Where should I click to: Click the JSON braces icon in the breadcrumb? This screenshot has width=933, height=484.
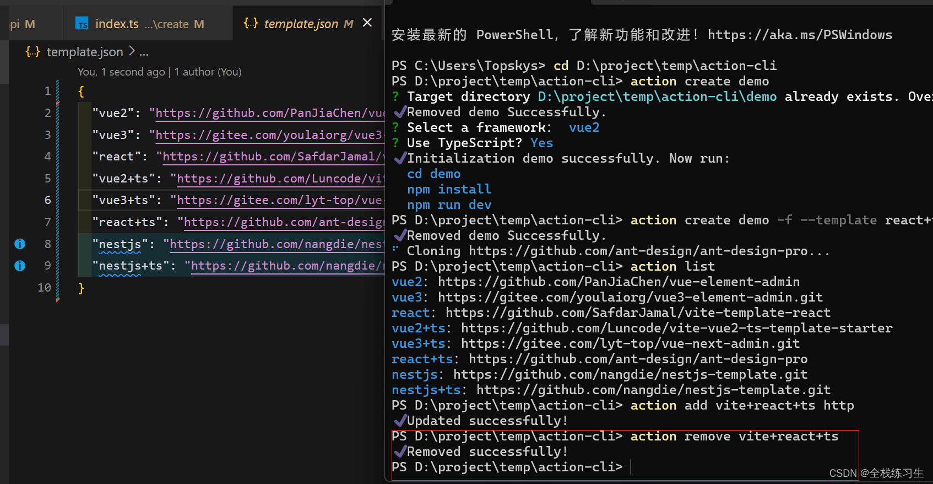32,52
